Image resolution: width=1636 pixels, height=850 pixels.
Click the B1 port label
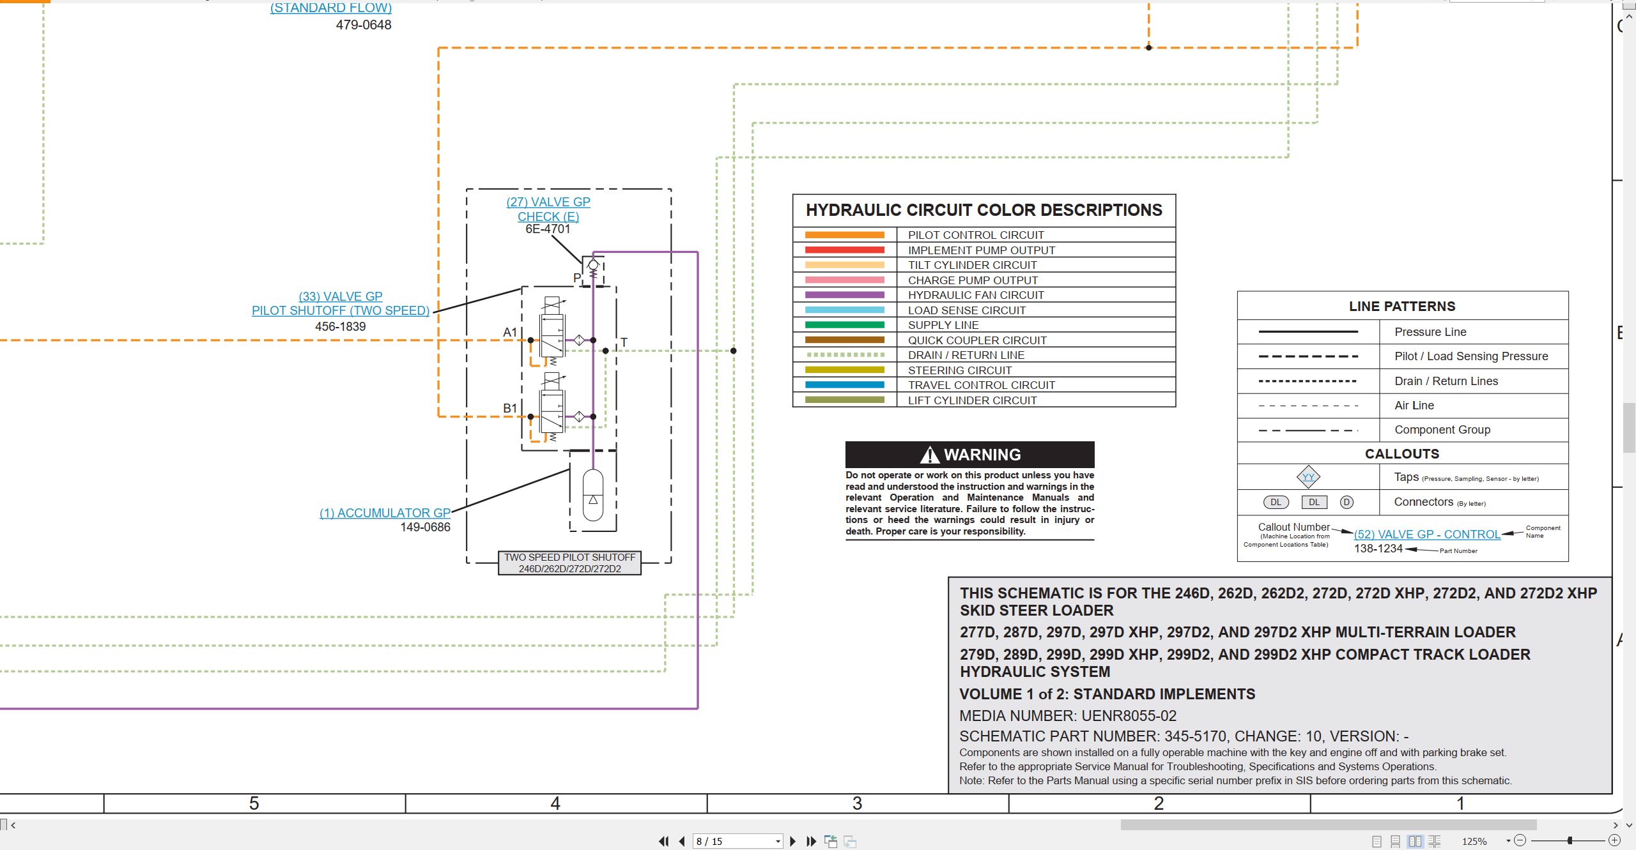tap(509, 408)
